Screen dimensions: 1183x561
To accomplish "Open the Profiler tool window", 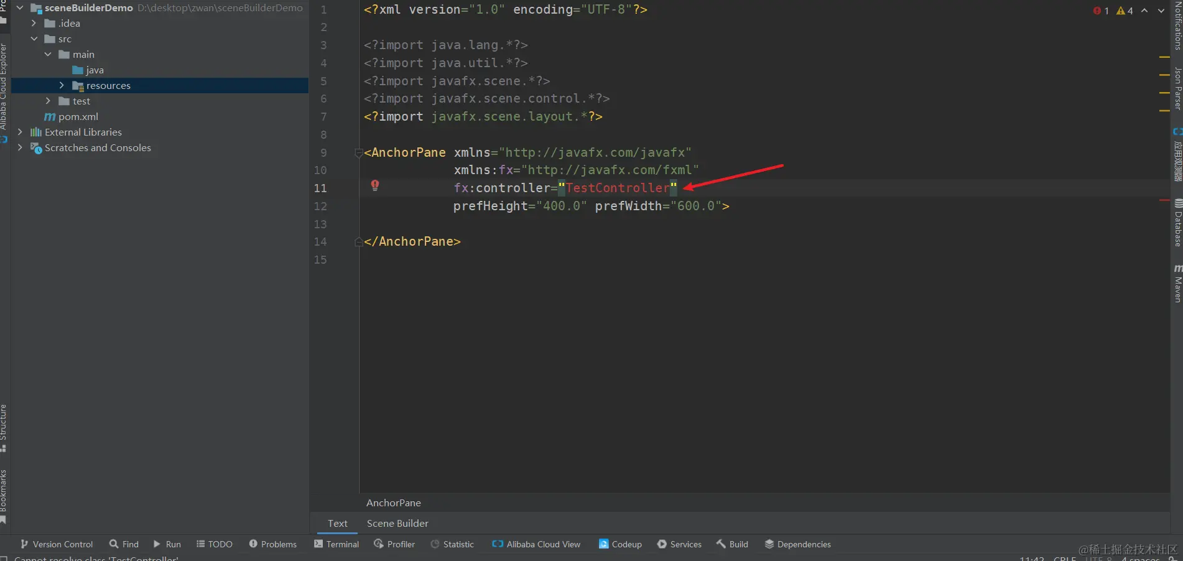I will (x=394, y=544).
